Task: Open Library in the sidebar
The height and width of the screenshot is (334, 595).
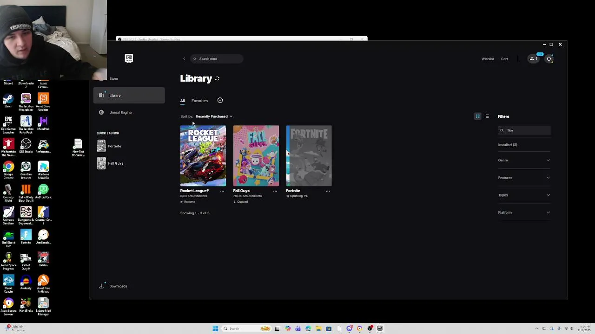Action: coord(129,96)
